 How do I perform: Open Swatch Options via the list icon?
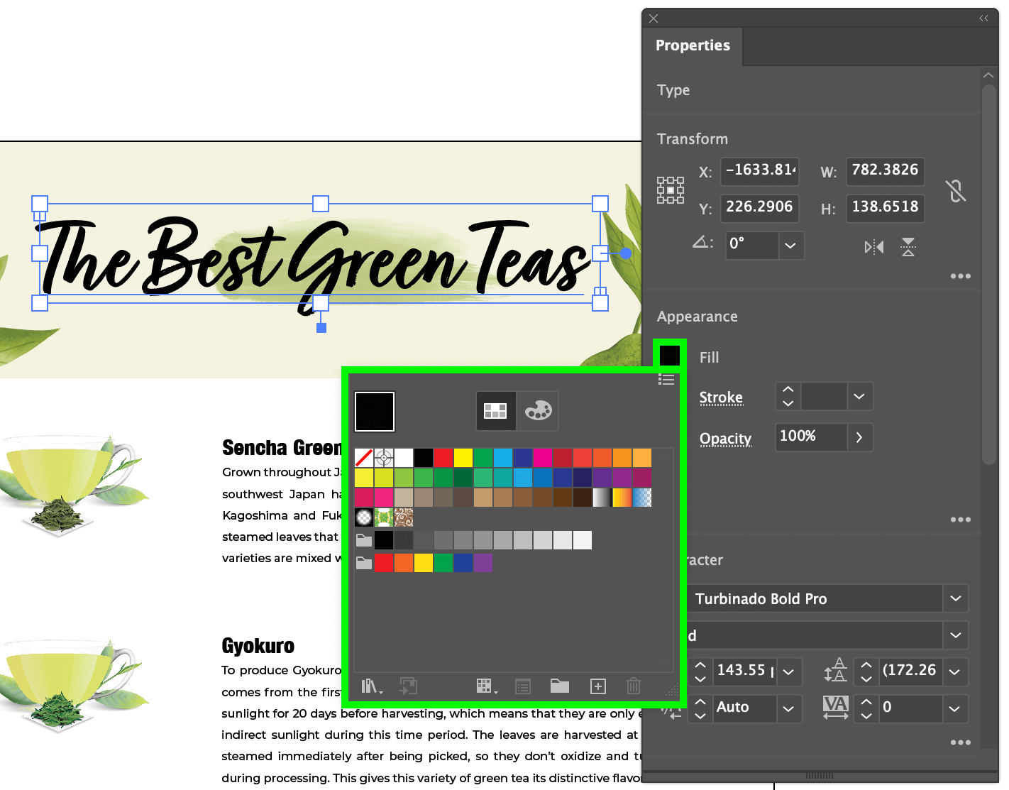point(523,686)
